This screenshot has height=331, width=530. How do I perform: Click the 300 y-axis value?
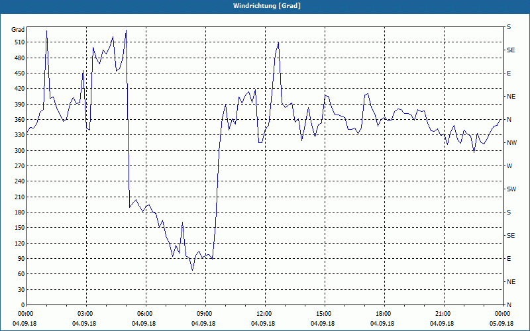click(20, 151)
